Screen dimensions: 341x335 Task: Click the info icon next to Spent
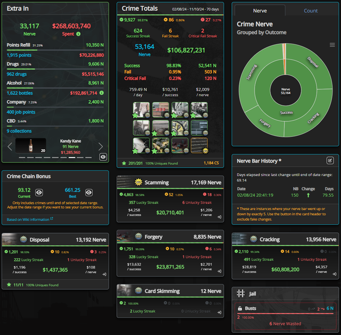coord(78,34)
